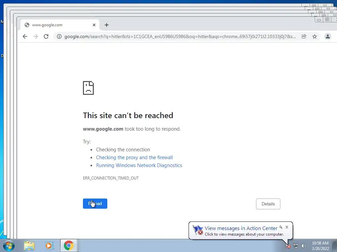Click View messages in Action Center balloon
This screenshot has width=337, height=252.
coord(241,228)
